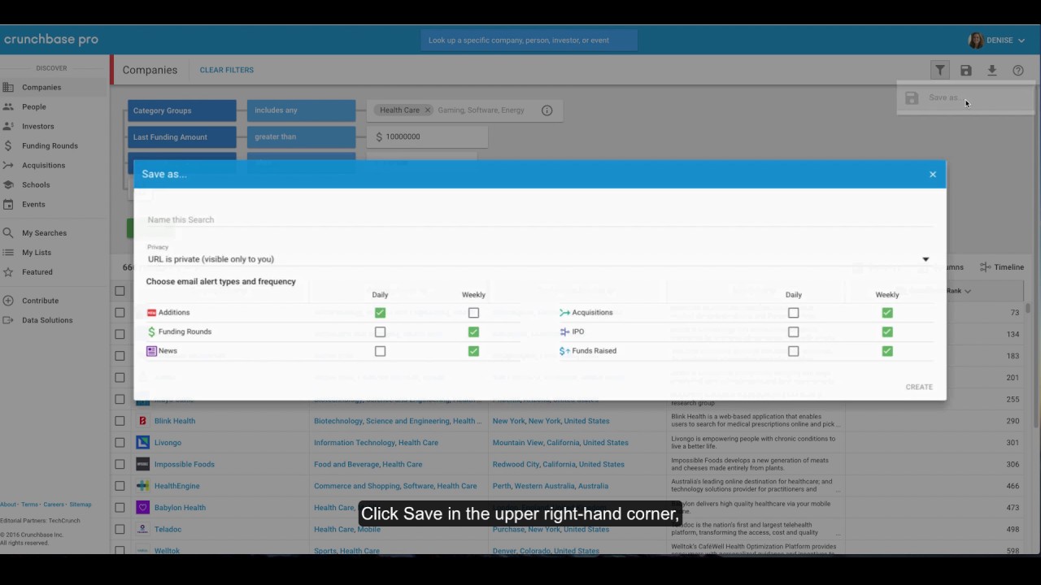1041x585 pixels.
Task: Open Funding Rounds in sidebar
Action: click(x=50, y=145)
